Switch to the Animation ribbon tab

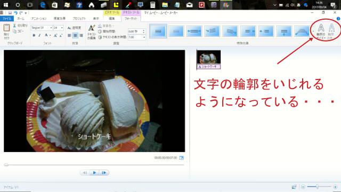39,19
